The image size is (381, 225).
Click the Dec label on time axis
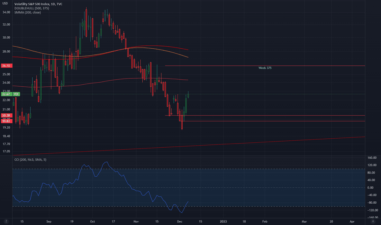(179, 222)
